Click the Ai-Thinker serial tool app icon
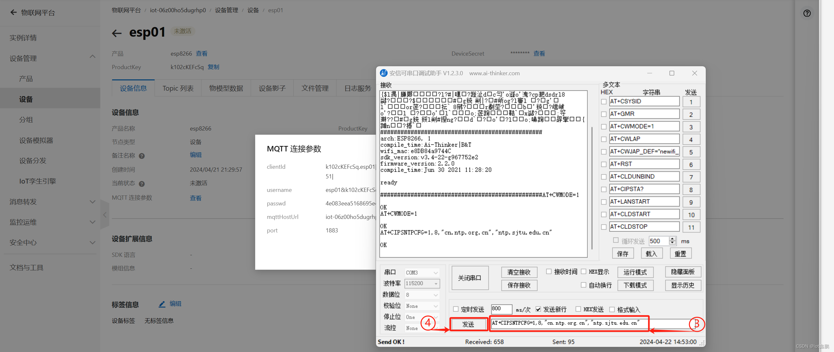 [383, 73]
